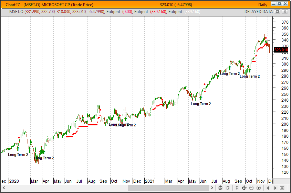Viewport: 291px width, 193px height.
Task: Click the 350 price axis label
Action: click(285, 34)
